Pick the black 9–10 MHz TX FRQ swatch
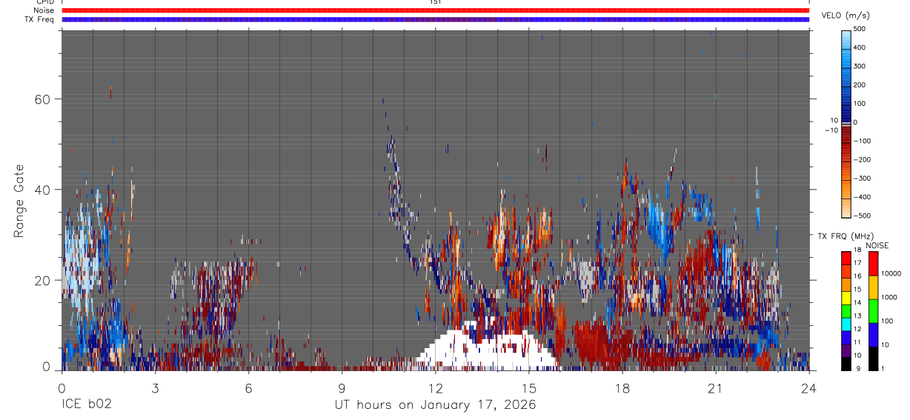Viewport: 910px width, 420px height. pos(846,364)
